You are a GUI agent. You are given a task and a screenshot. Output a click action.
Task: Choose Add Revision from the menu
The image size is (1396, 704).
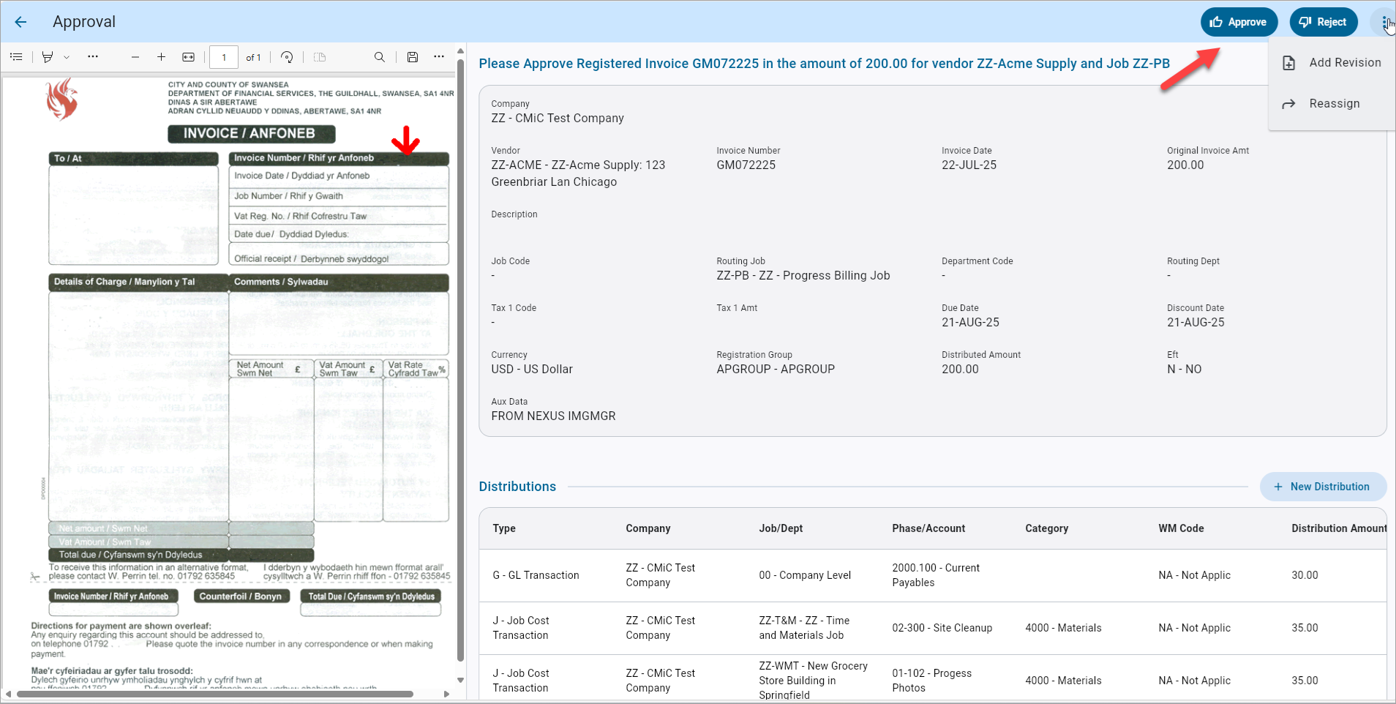1332,63
